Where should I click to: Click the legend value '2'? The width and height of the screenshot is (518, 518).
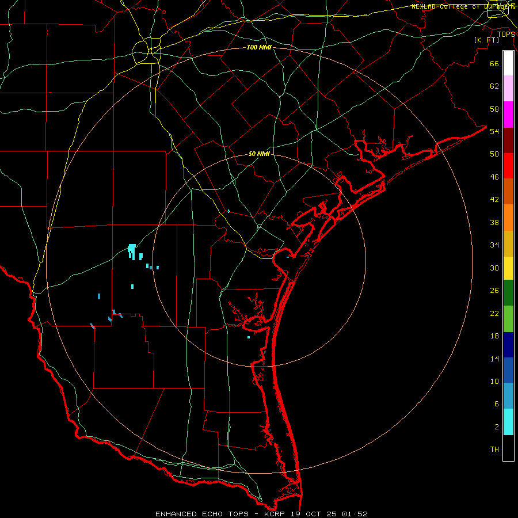497,427
